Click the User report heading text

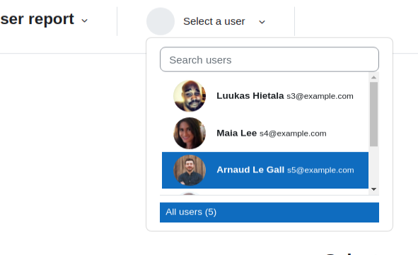pos(37,19)
